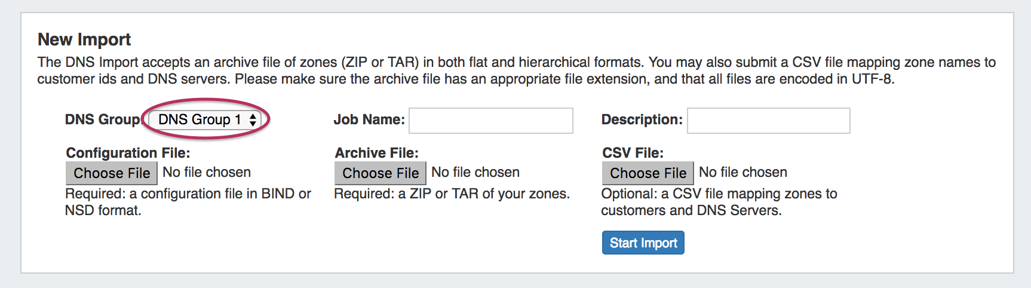This screenshot has height=288, width=1031.
Task: Choose File for Archive File
Action: pos(381,173)
